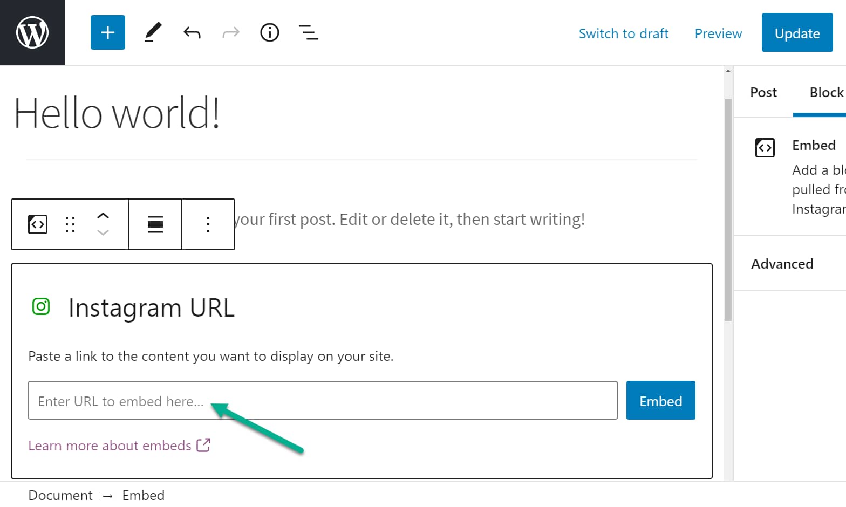Viewport: 846px width, 507px height.
Task: Click the block drag handle dots
Action: [70, 224]
